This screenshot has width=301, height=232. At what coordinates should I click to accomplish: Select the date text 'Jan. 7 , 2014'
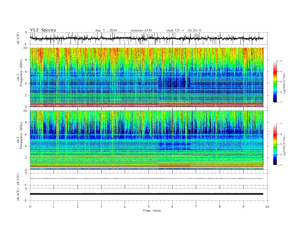point(106,30)
